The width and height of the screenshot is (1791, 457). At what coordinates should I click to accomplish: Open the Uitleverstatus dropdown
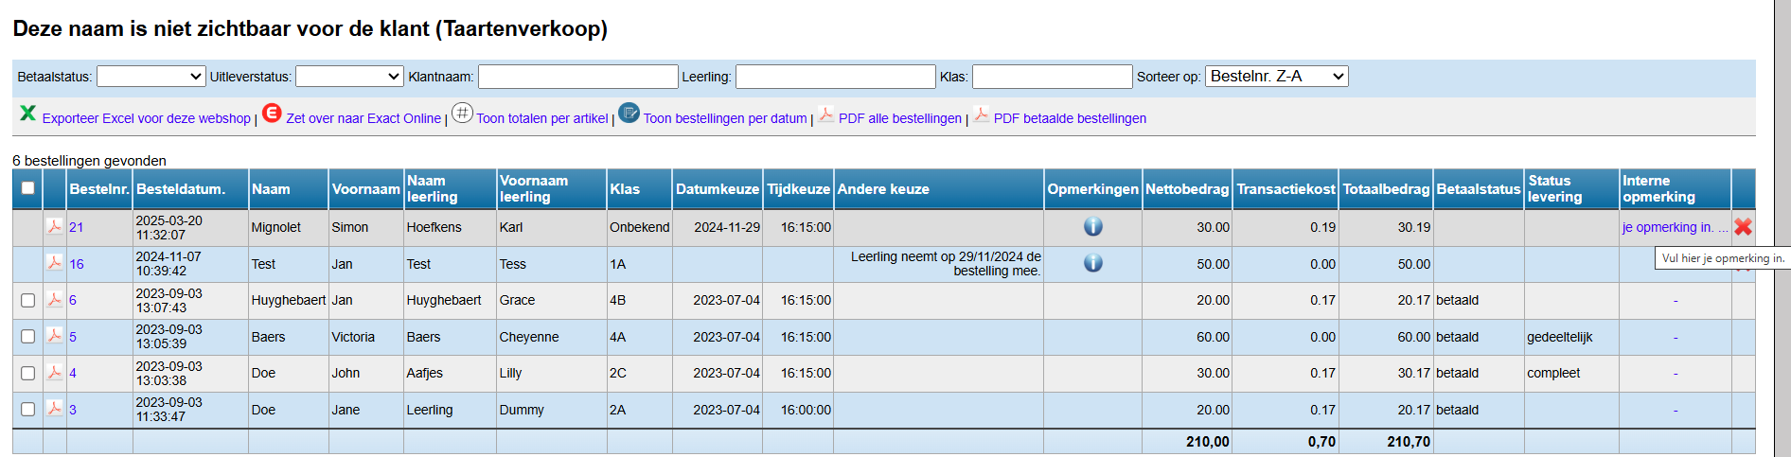(350, 77)
